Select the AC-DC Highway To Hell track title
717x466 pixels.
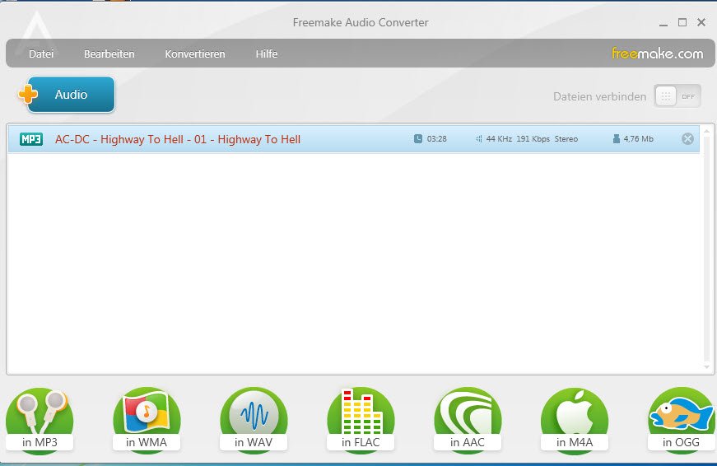[x=178, y=139]
